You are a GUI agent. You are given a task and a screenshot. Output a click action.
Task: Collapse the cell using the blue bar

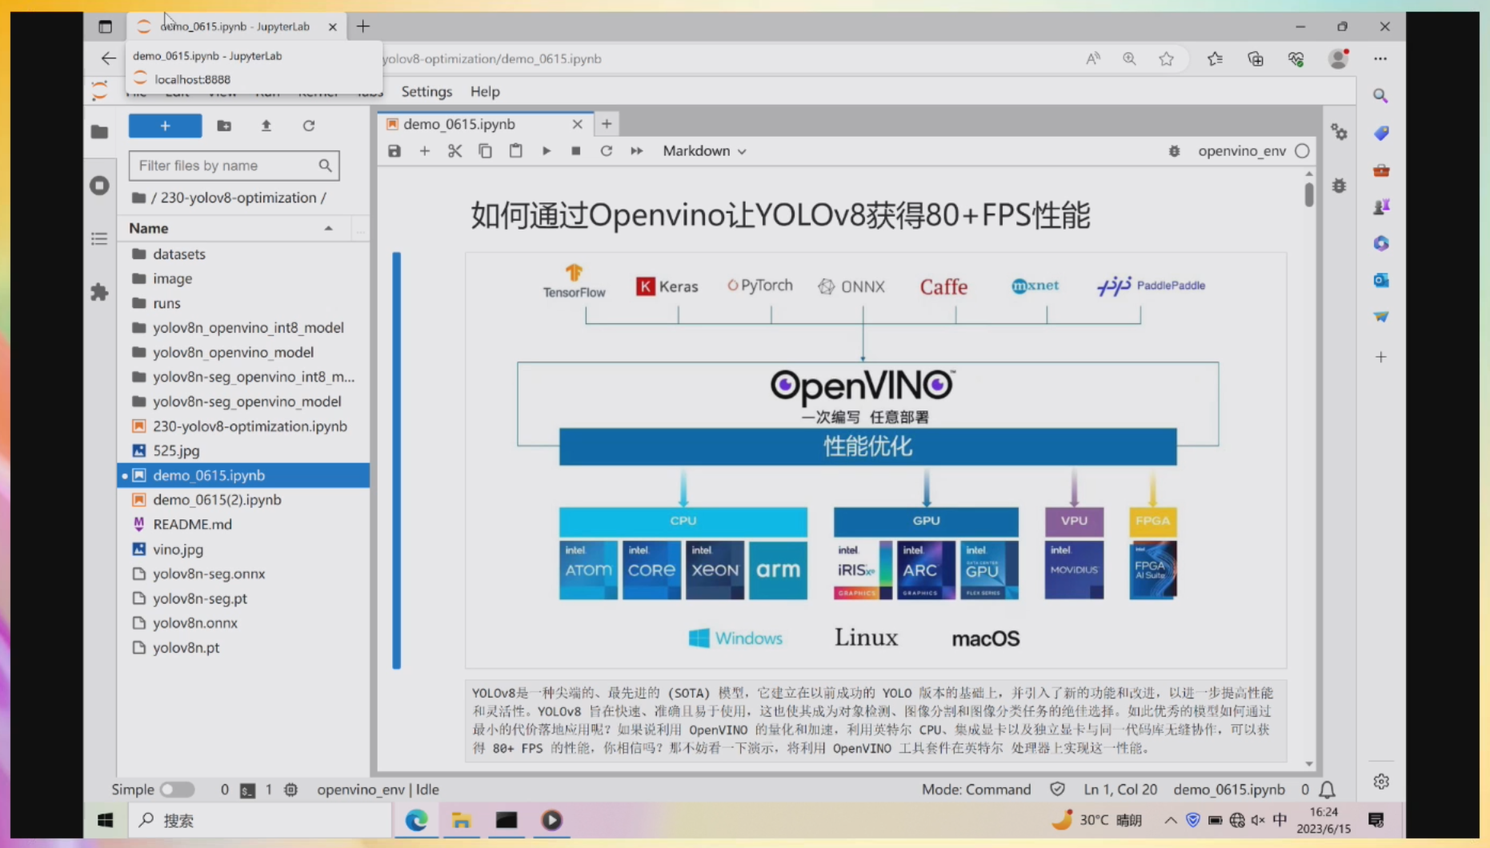(396, 460)
